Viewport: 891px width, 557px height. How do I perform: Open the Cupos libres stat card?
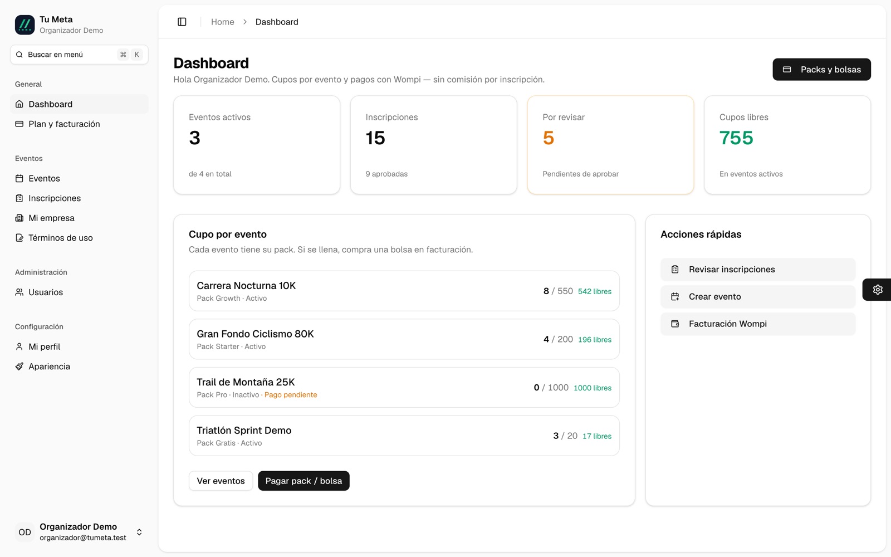coord(787,145)
